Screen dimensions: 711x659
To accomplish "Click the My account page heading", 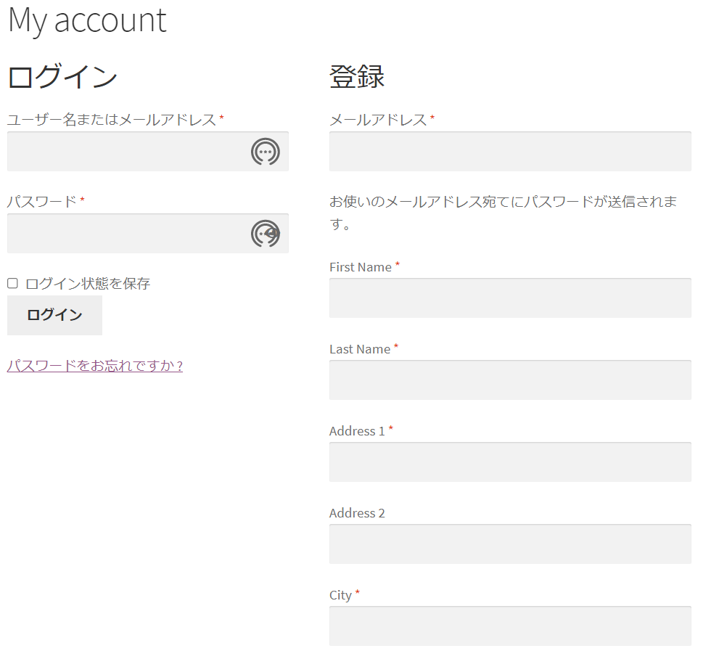I will tap(88, 21).
